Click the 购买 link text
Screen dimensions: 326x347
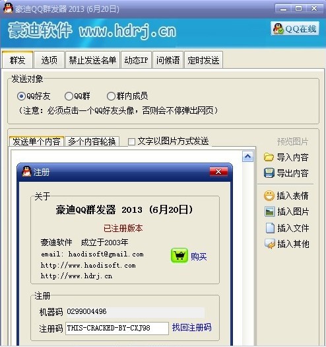coord(199,256)
